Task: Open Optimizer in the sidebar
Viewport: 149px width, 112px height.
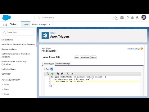Action: pyautogui.click(x=6, y=74)
